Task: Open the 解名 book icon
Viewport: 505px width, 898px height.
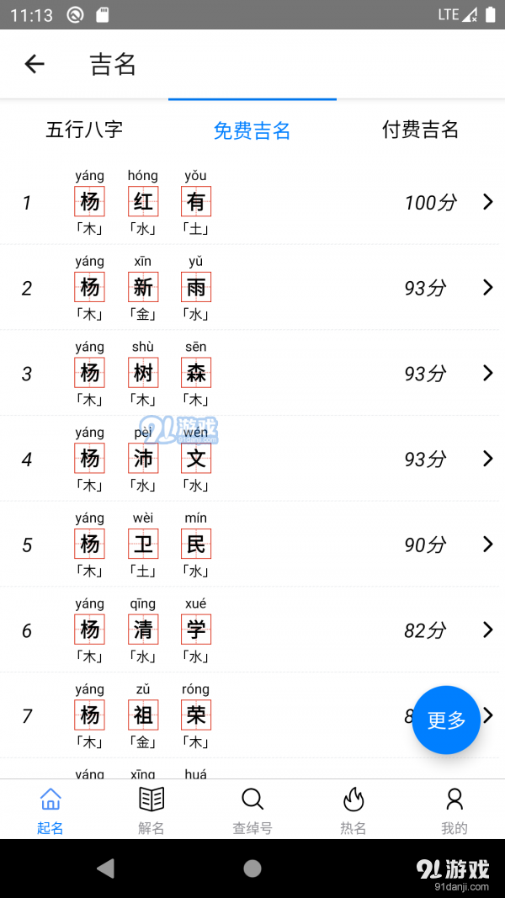Action: coord(151,800)
